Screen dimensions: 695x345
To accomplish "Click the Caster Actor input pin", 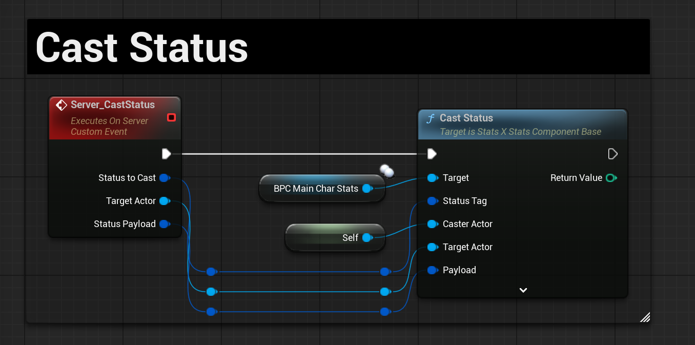I will click(x=433, y=224).
